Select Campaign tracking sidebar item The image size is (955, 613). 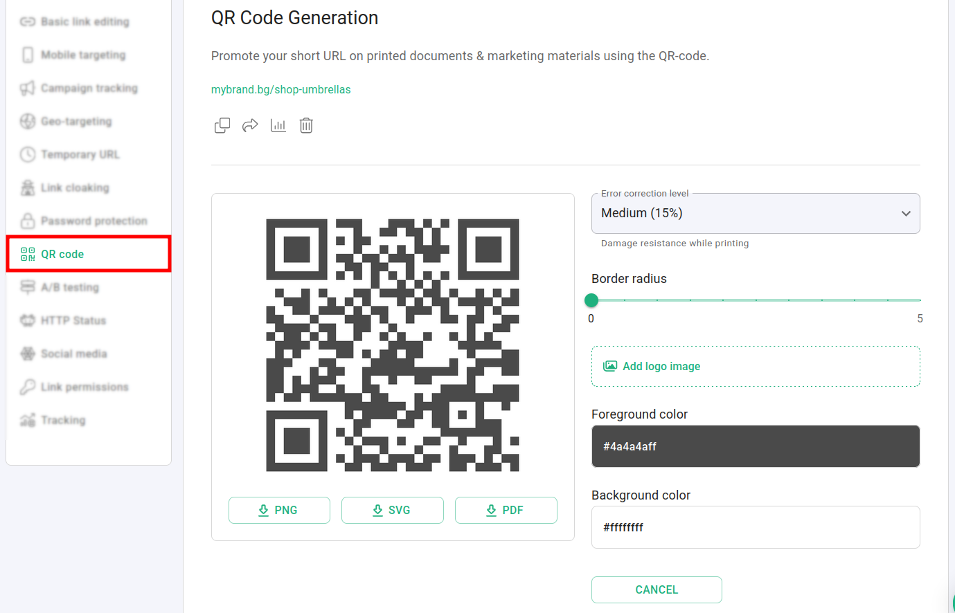[x=89, y=89]
